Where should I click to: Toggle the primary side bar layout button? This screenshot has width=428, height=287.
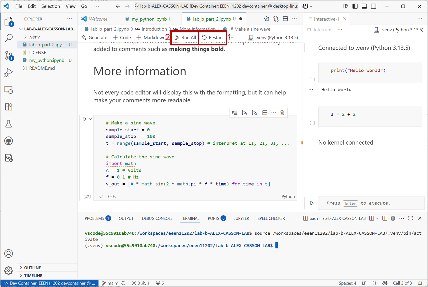(355, 6)
